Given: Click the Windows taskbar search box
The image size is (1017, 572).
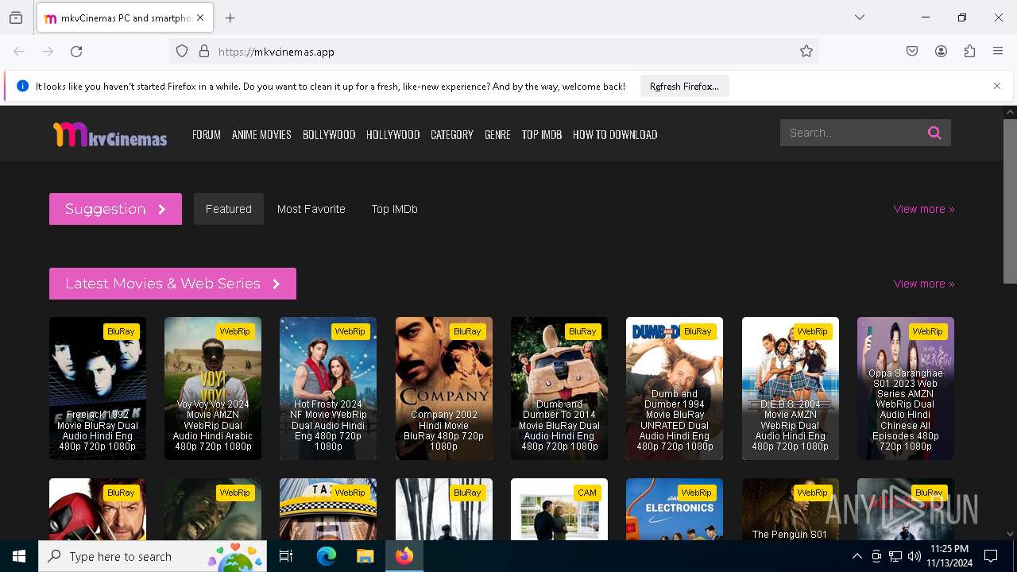Looking at the screenshot, I should click(x=153, y=556).
